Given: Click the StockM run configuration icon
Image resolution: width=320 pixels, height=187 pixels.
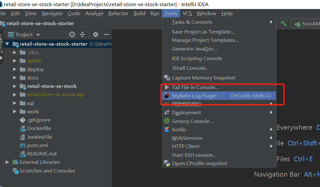Looking at the screenshot, I should tap(298, 24).
